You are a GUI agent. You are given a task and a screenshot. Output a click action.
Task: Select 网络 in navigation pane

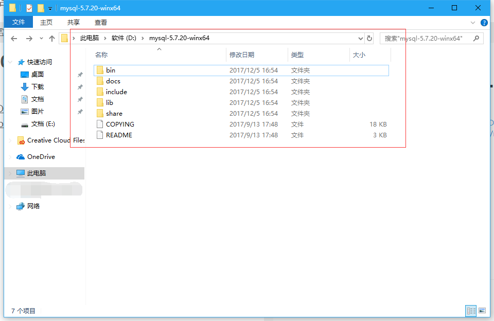coord(33,206)
